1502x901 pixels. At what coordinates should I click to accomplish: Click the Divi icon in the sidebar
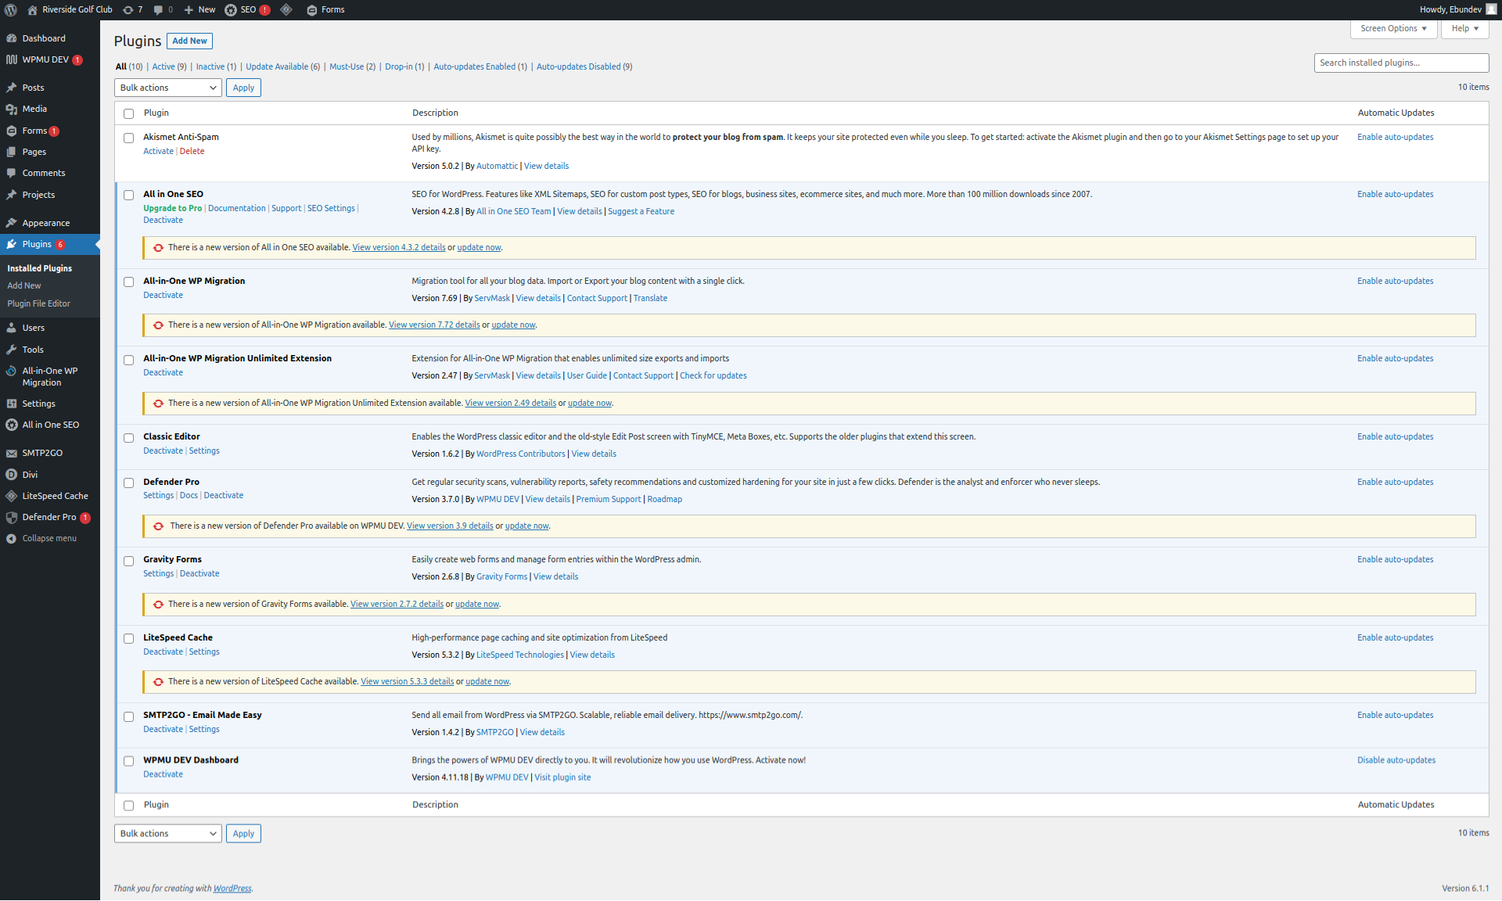point(11,475)
